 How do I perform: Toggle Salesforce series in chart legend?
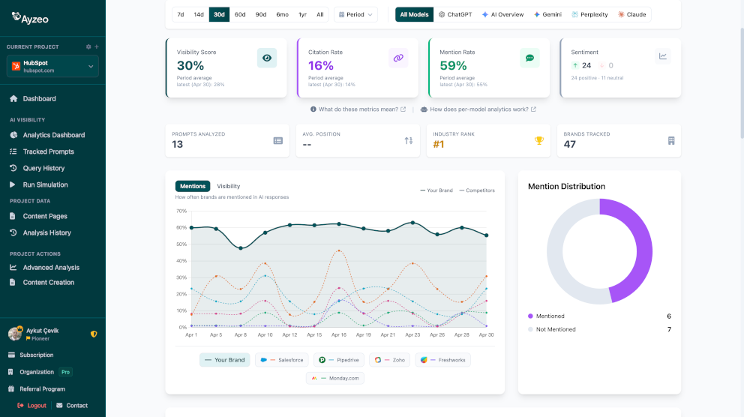[x=282, y=360]
